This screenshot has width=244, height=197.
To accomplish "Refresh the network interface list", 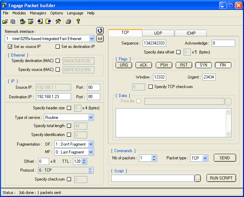I will click(x=100, y=30).
